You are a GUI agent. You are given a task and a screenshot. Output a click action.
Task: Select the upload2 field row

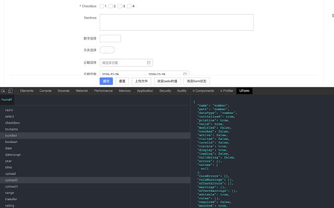(95, 180)
